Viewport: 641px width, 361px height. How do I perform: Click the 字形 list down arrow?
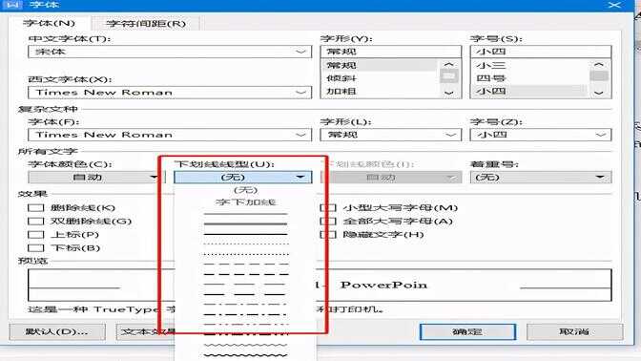coord(449,93)
